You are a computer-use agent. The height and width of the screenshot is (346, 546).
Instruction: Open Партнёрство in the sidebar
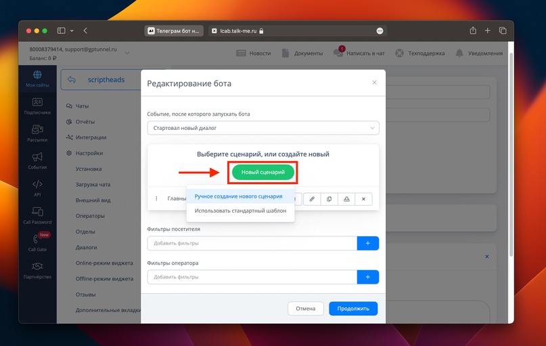(x=37, y=270)
